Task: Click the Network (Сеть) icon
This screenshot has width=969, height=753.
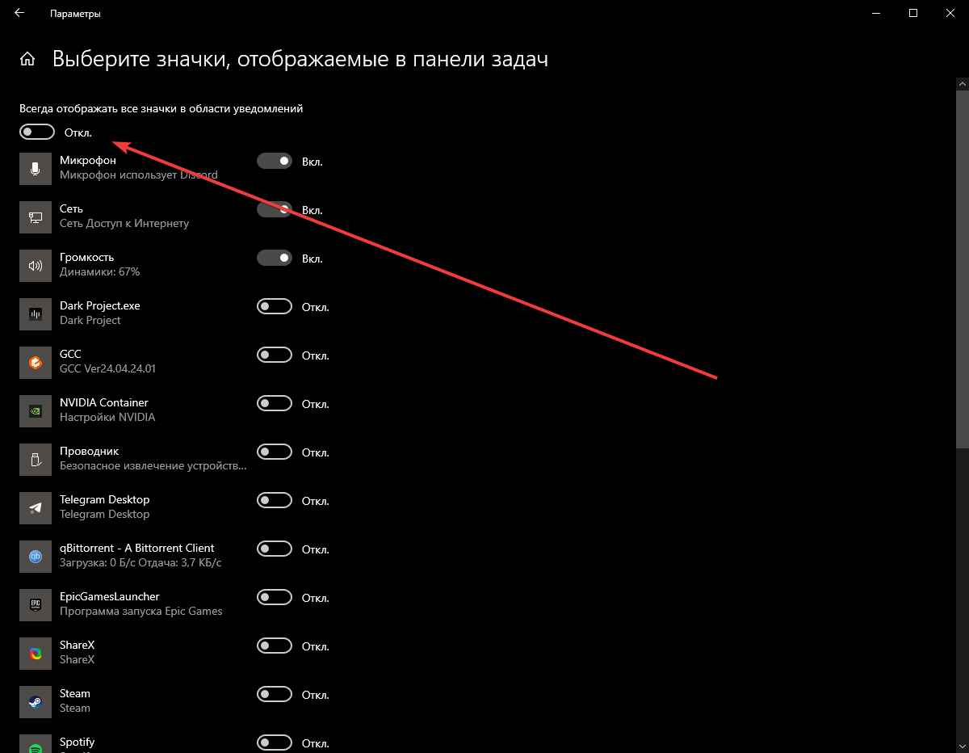Action: (x=36, y=217)
